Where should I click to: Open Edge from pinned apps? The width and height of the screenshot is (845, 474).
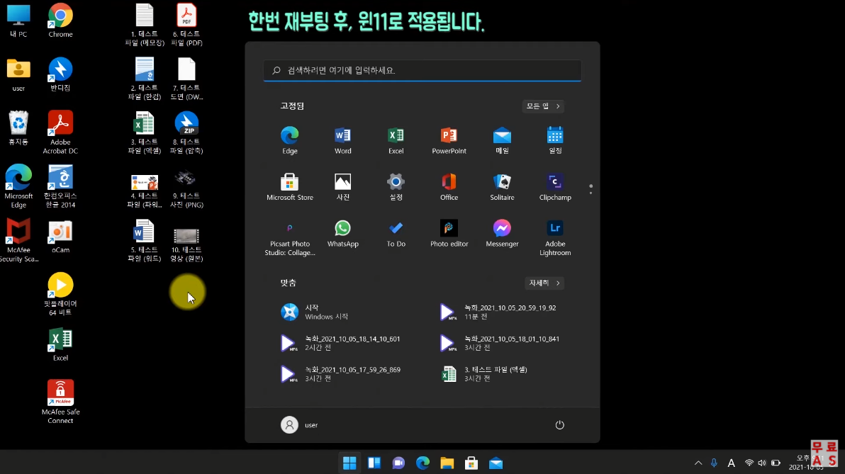tap(289, 140)
